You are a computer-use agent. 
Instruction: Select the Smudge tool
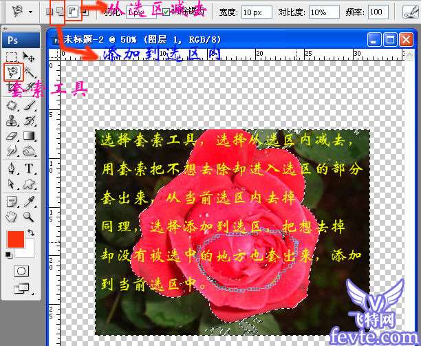[12, 151]
